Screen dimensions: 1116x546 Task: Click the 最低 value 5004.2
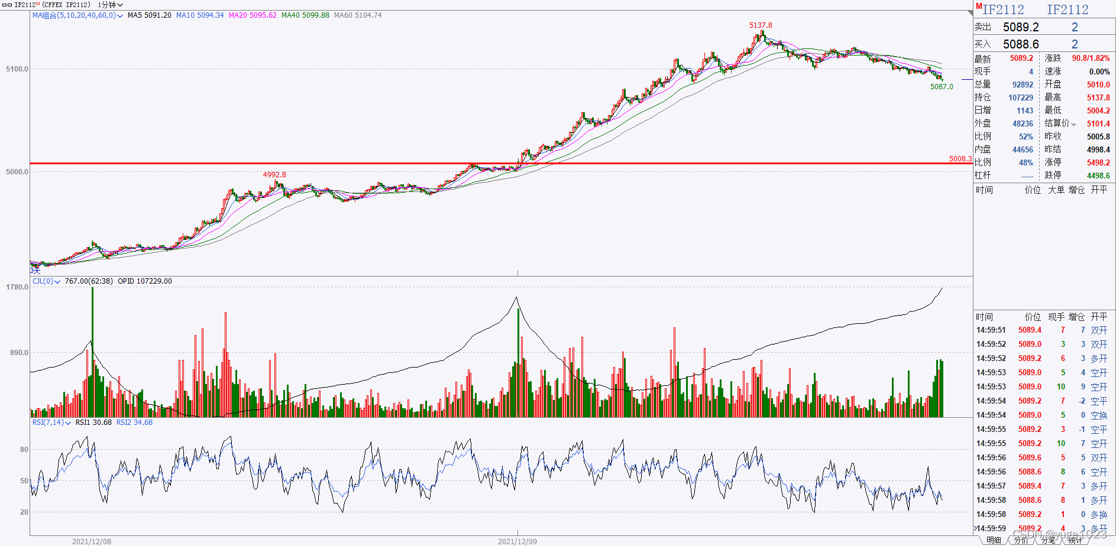[1098, 110]
